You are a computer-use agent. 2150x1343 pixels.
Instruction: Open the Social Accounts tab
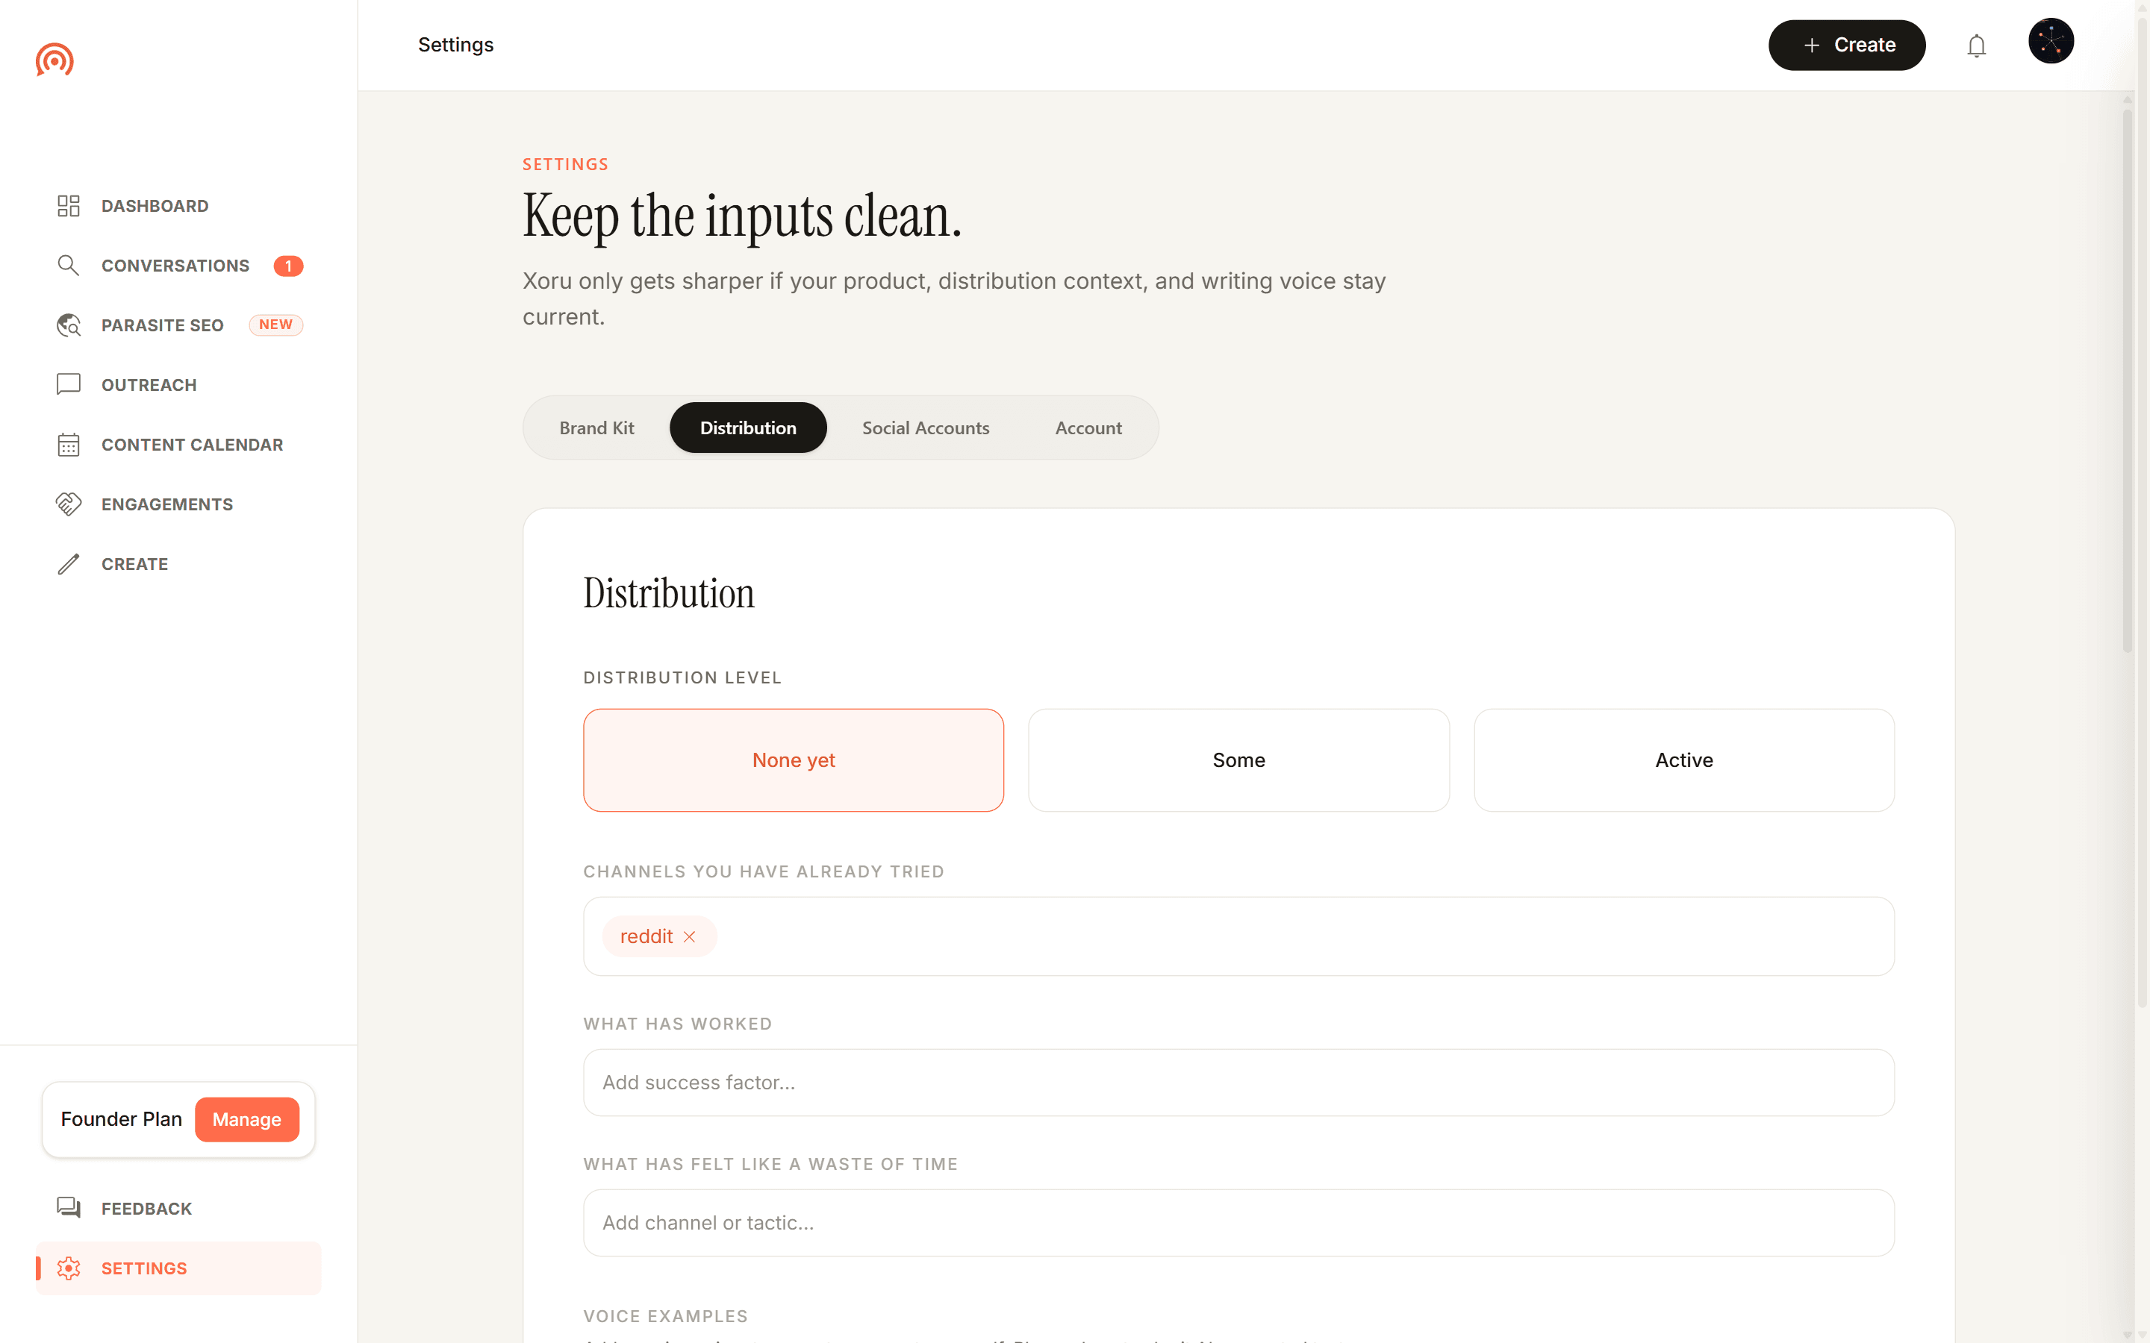pos(926,428)
